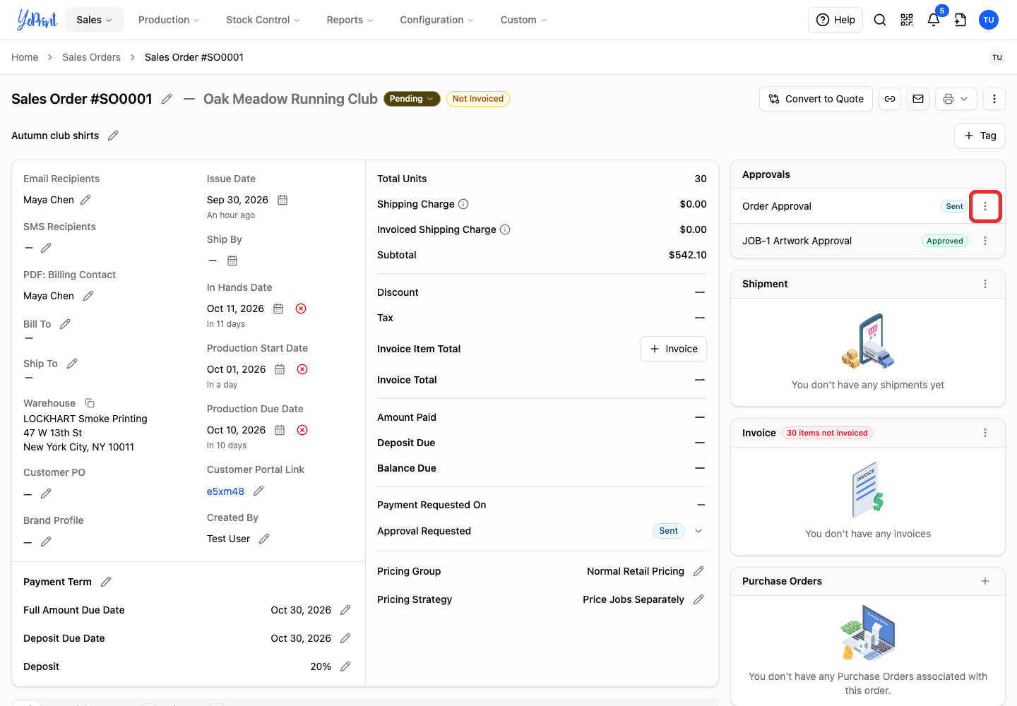This screenshot has height=706, width=1017.
Task: Open the Custom menu
Action: tap(523, 20)
